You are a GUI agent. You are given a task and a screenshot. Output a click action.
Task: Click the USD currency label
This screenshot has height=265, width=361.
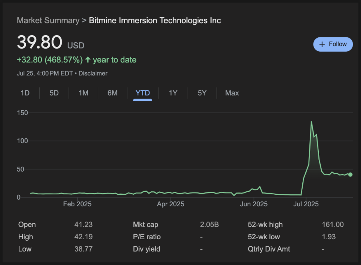click(x=76, y=45)
